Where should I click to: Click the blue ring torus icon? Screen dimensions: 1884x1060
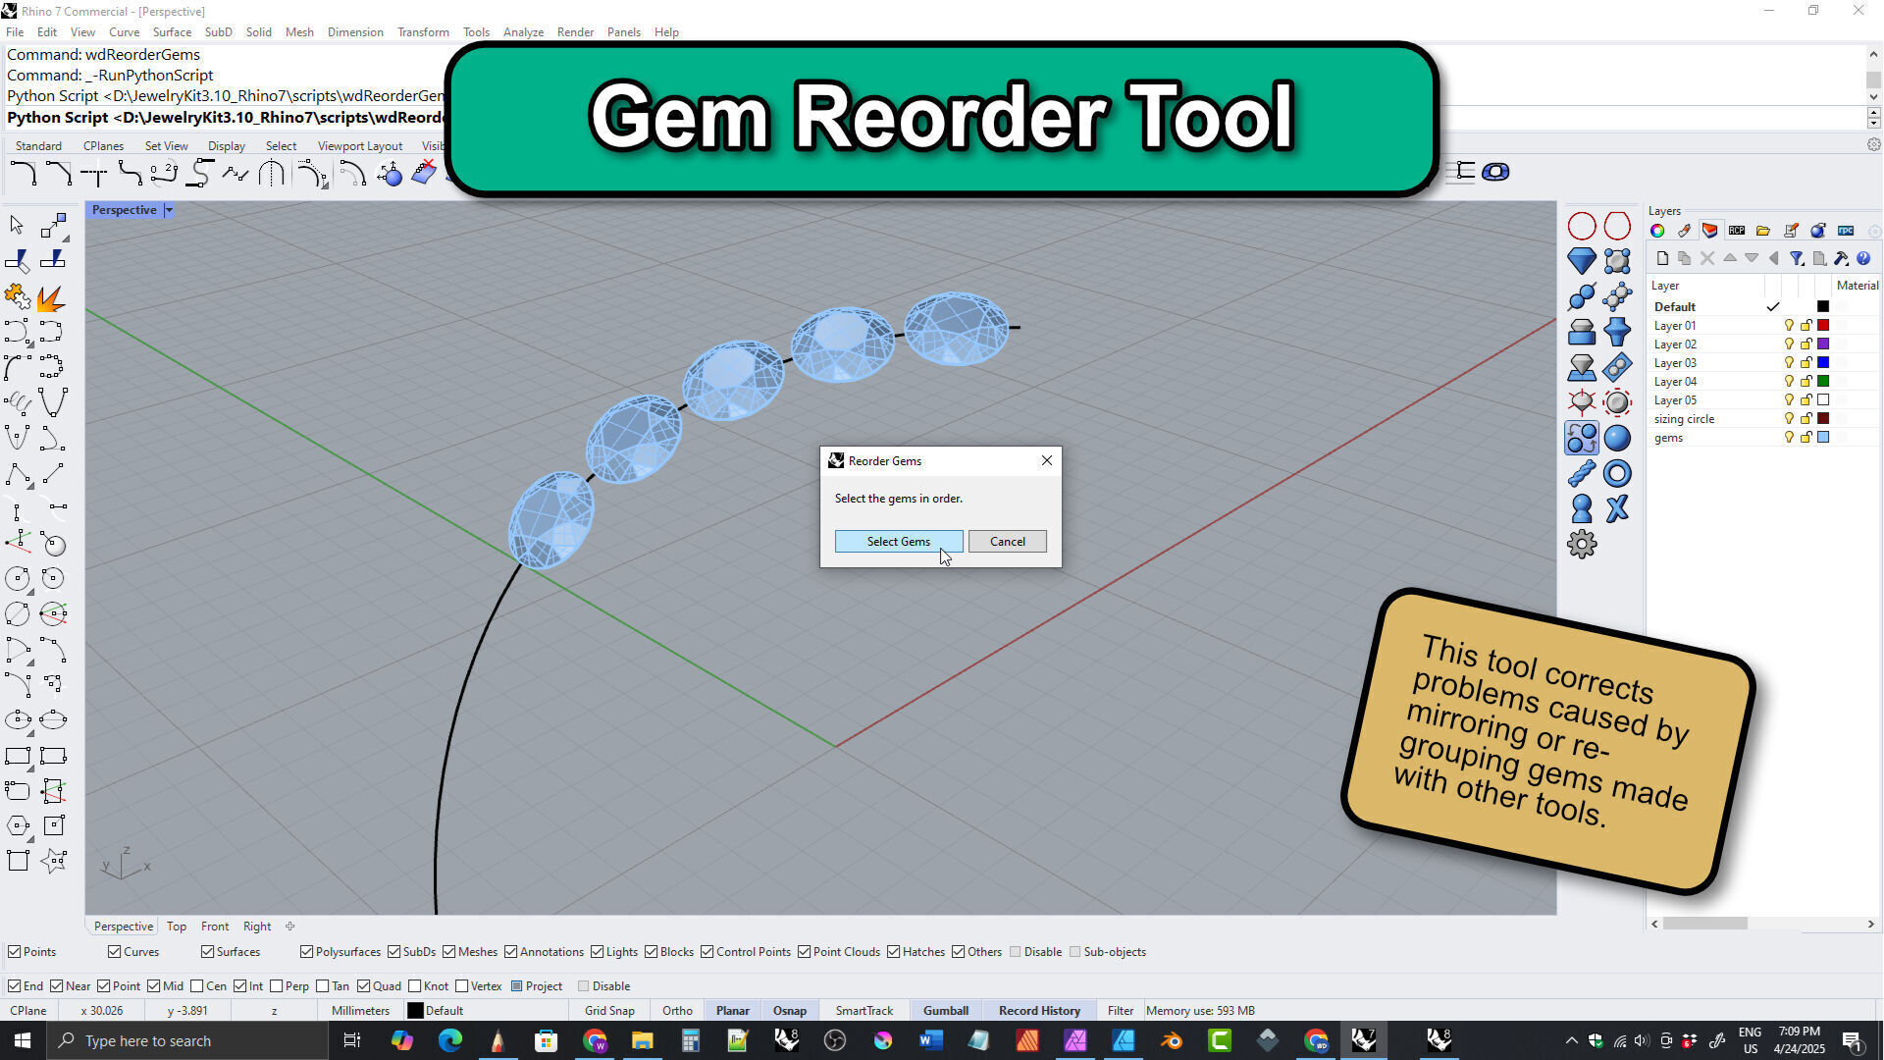[1617, 474]
